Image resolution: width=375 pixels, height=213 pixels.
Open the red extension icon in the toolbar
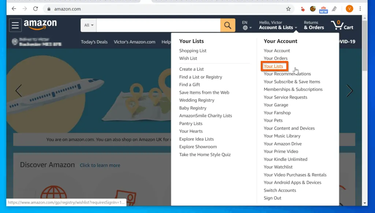point(302,9)
